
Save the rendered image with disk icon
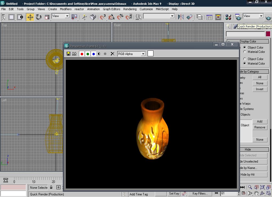[x=68, y=54]
